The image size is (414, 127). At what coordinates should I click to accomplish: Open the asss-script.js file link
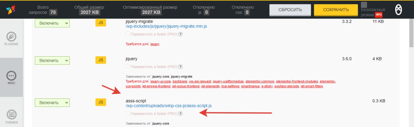[169, 105]
